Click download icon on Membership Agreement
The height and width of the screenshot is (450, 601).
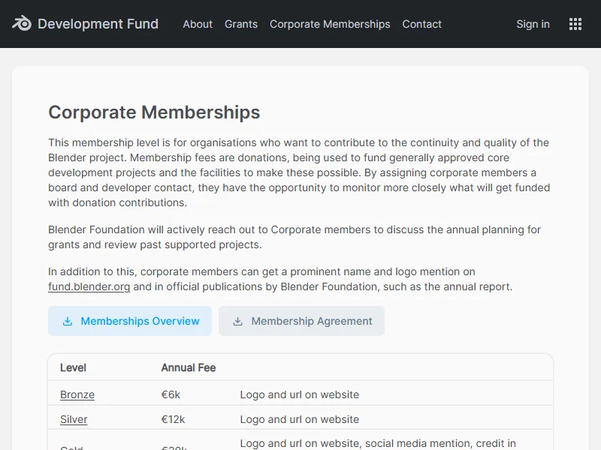[x=238, y=321]
